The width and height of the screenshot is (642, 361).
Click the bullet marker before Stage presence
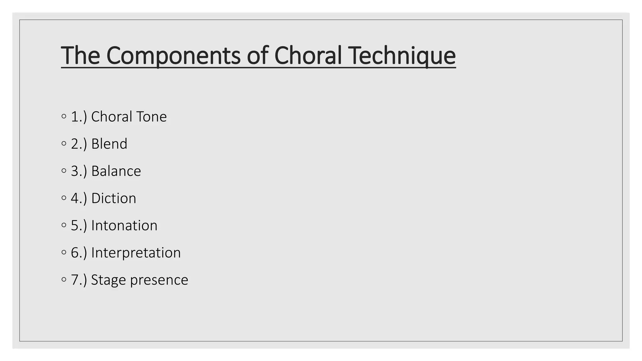coord(64,280)
